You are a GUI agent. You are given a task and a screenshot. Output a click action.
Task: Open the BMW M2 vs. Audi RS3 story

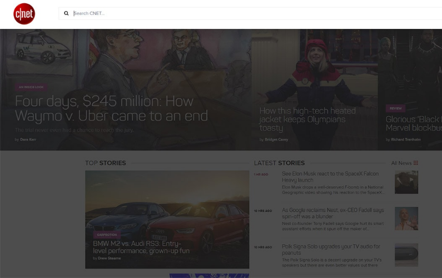pos(141,247)
